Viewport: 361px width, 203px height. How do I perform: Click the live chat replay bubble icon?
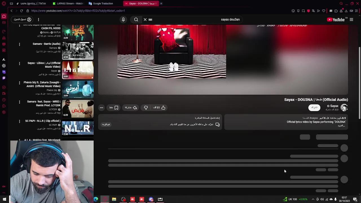217,124
